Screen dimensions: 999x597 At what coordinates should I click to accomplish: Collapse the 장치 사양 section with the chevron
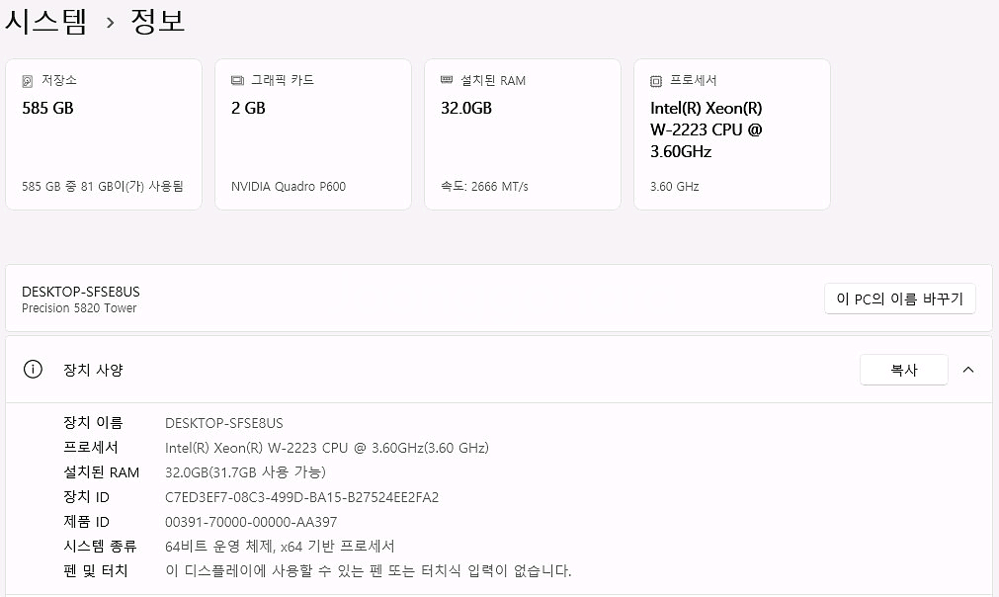click(x=967, y=369)
